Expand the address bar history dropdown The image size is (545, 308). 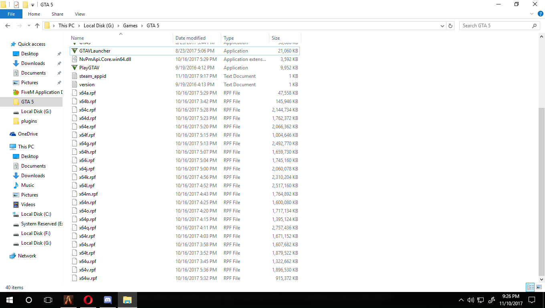pyautogui.click(x=442, y=26)
